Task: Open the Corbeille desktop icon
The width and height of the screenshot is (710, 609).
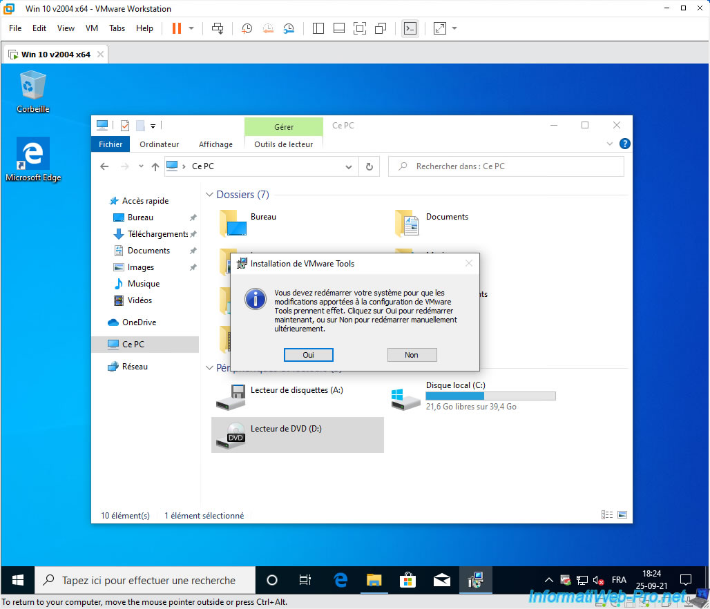Action: [x=32, y=91]
